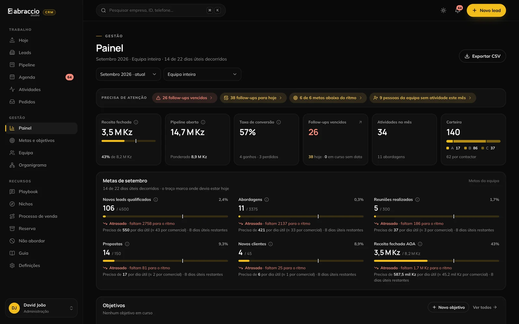519x324 pixels.
Task: Open the 38 follow-ups para hoje chip
Action: pyautogui.click(x=253, y=98)
